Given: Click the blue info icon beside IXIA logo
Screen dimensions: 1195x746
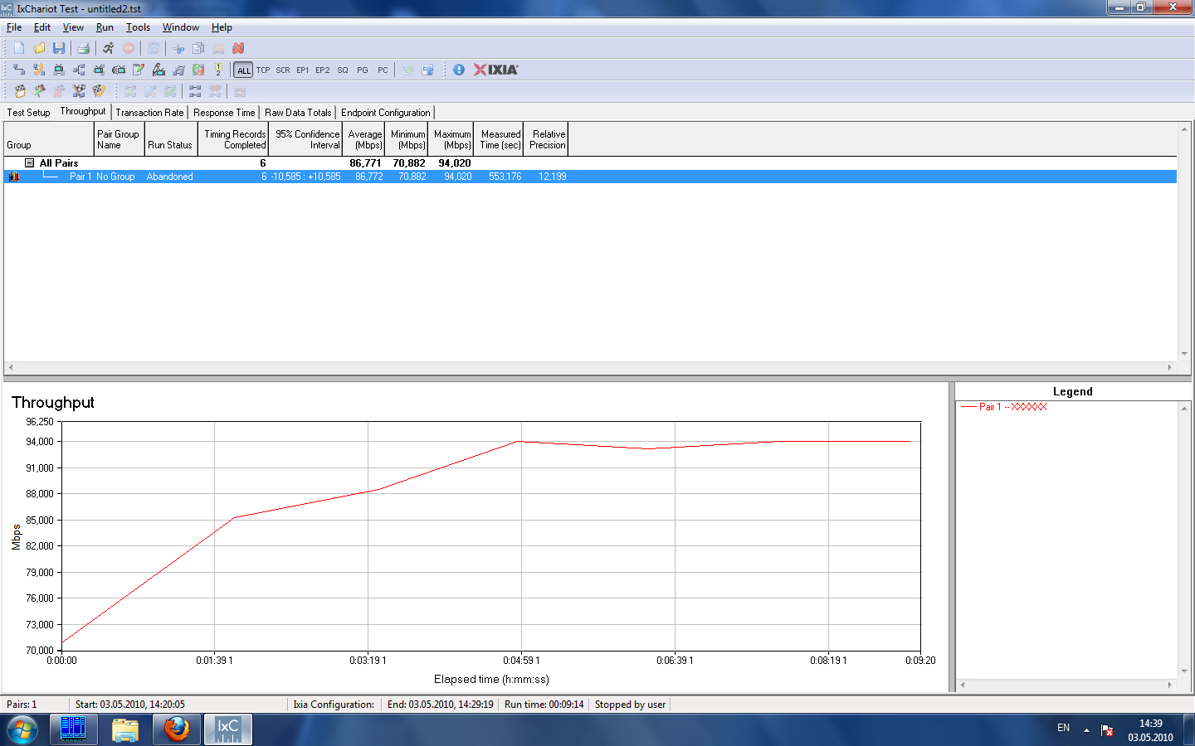Looking at the screenshot, I should [x=459, y=70].
